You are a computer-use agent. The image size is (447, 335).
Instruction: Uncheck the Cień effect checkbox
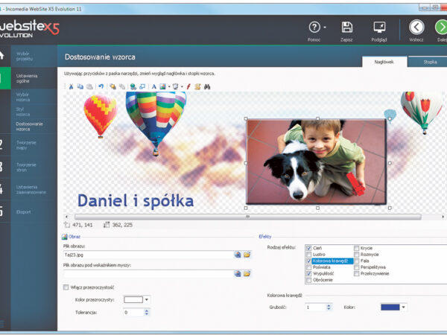point(308,248)
